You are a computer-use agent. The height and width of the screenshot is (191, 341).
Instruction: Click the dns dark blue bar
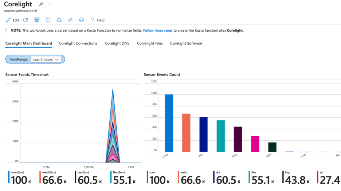click(x=203, y=135)
